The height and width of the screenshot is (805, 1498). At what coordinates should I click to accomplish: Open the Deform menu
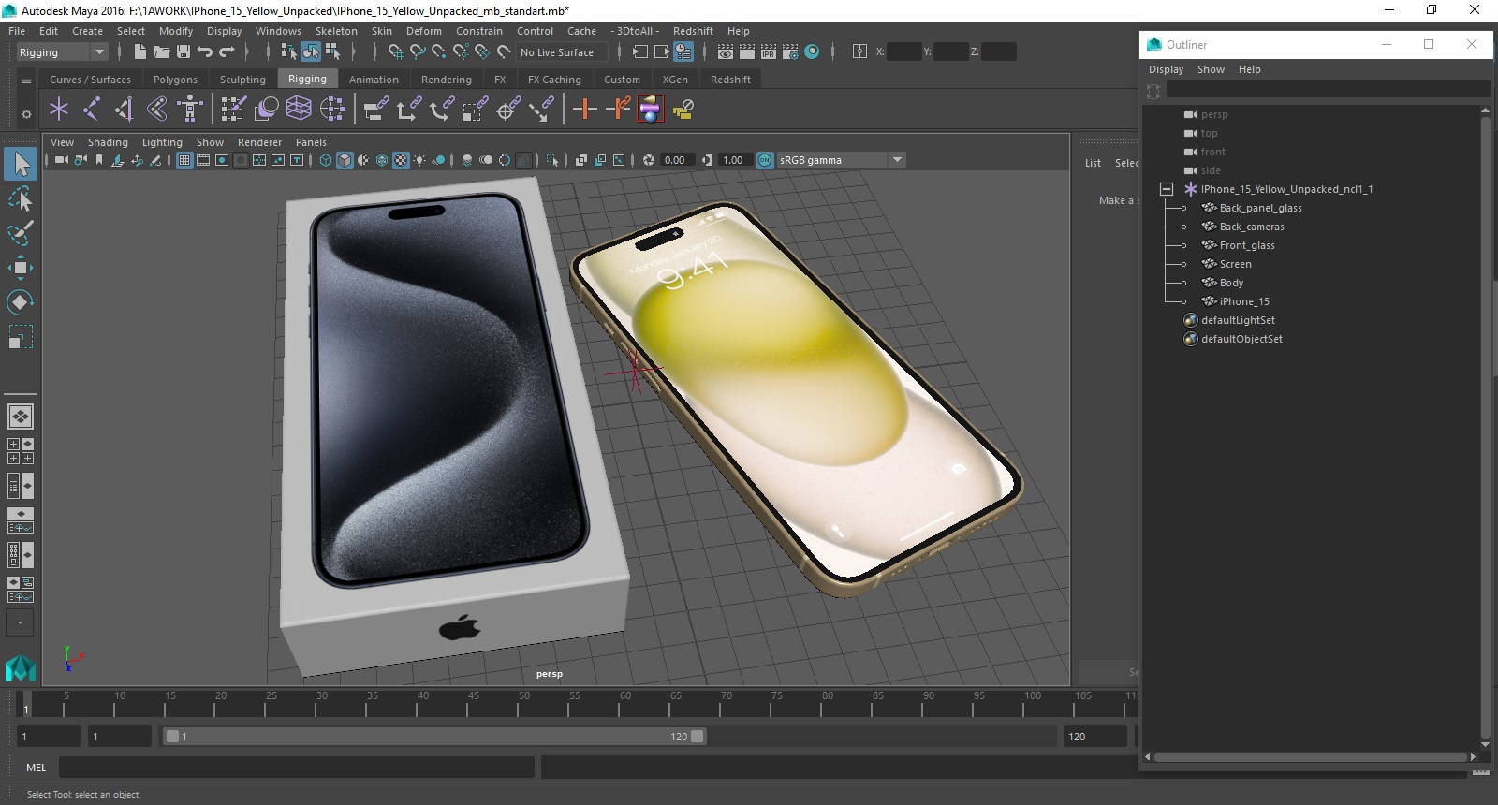(x=423, y=31)
